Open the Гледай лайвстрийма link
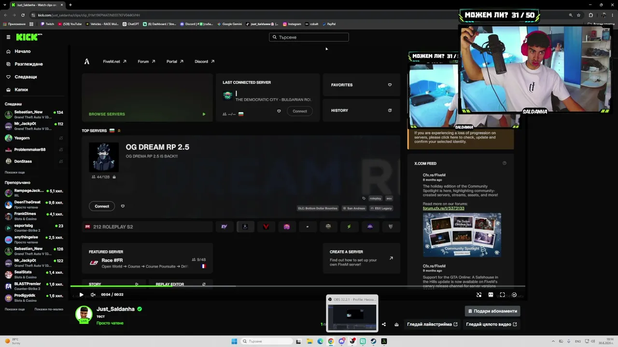 [x=432, y=324]
